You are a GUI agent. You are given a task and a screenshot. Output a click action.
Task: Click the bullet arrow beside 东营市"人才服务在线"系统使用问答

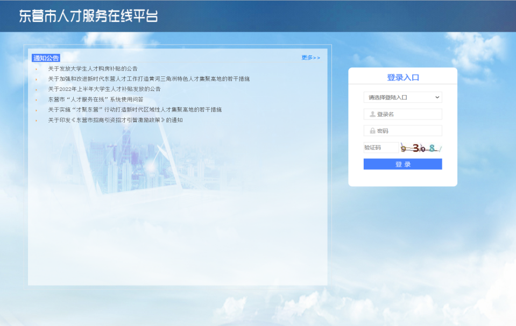click(x=36, y=100)
